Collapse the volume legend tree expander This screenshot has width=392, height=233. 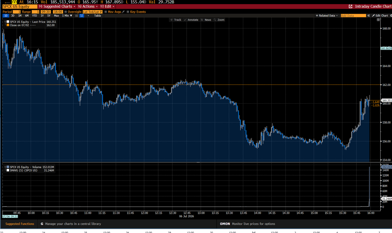point(5,167)
